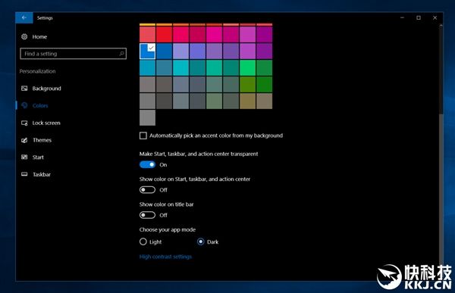The height and width of the screenshot is (293, 455).
Task: Toggle Show color on title bar
Action: tap(147, 215)
